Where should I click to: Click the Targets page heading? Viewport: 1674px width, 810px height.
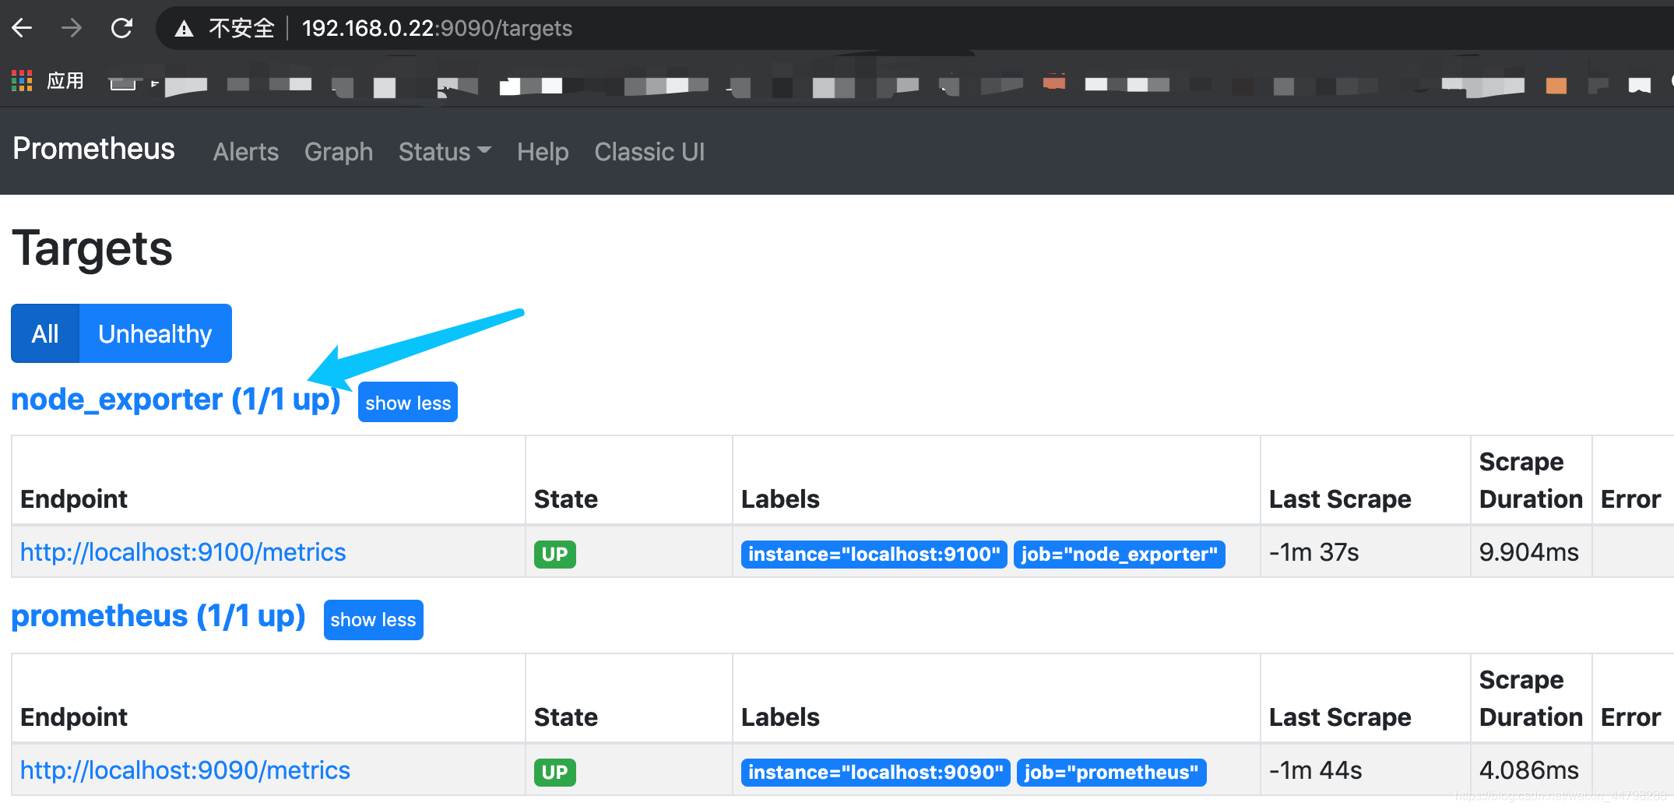coord(93,248)
